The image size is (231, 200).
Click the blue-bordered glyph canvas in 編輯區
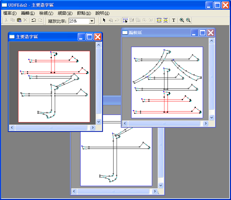coord(167,82)
